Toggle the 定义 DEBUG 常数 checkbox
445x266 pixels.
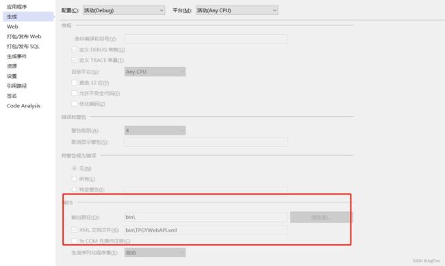pyautogui.click(x=75, y=50)
